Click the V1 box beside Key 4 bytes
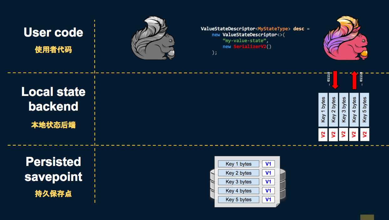This screenshot has height=220, width=389. pos(268,191)
